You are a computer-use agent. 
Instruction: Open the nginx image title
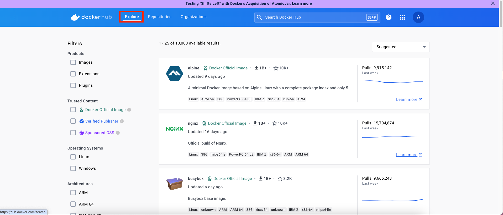[193, 123]
